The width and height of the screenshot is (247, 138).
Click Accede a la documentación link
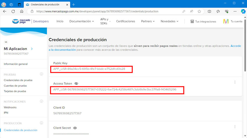click(x=62, y=50)
